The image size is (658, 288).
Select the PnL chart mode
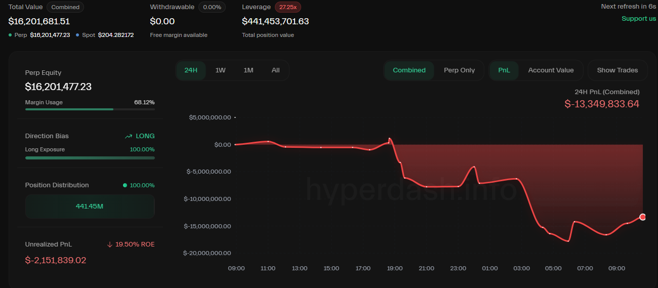[x=504, y=70]
